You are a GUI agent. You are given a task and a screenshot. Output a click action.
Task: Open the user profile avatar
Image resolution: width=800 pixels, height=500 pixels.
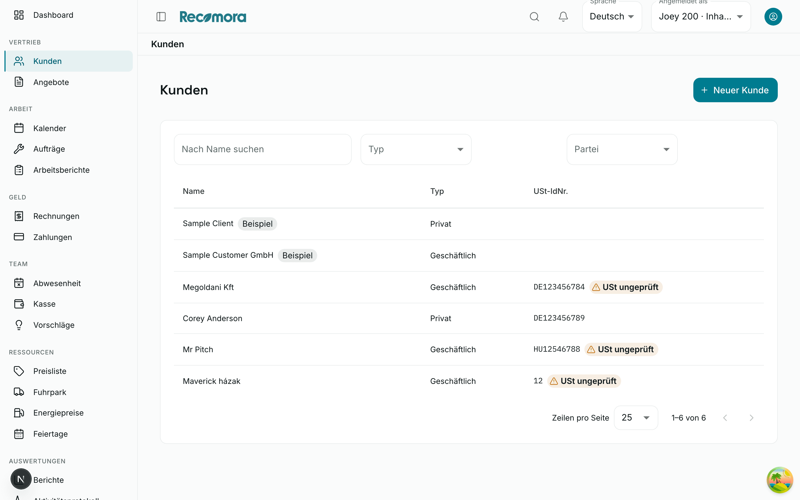773,17
